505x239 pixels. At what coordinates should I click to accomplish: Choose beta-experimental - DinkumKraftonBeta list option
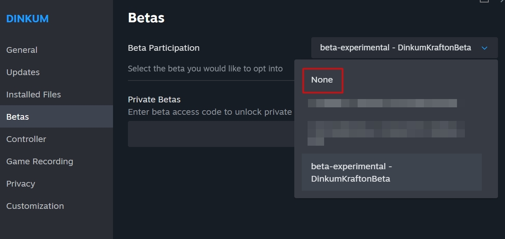pyautogui.click(x=392, y=173)
